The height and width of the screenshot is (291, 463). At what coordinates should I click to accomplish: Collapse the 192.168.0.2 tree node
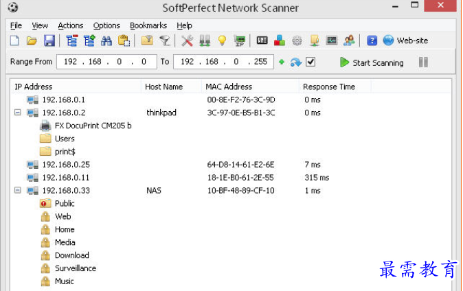pos(18,113)
